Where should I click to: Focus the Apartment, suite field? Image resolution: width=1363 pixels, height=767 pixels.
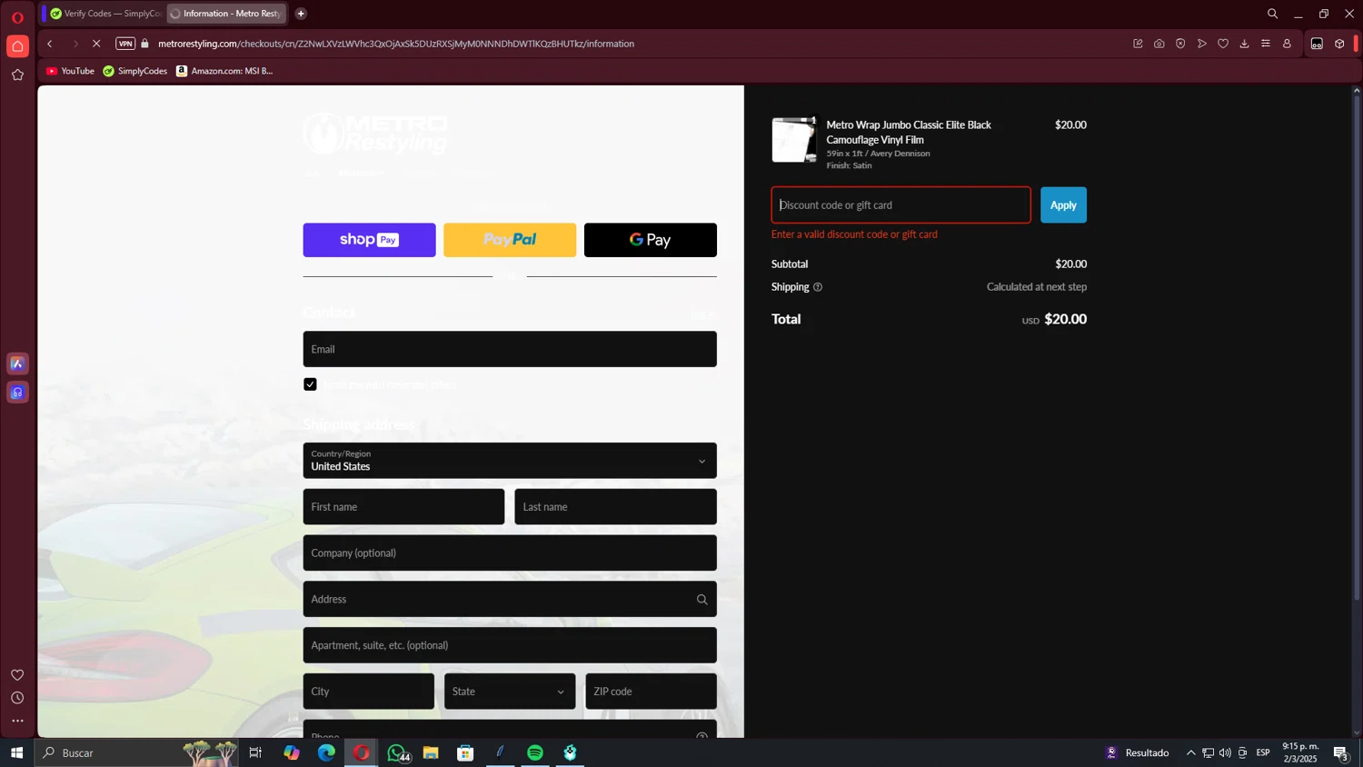click(510, 645)
